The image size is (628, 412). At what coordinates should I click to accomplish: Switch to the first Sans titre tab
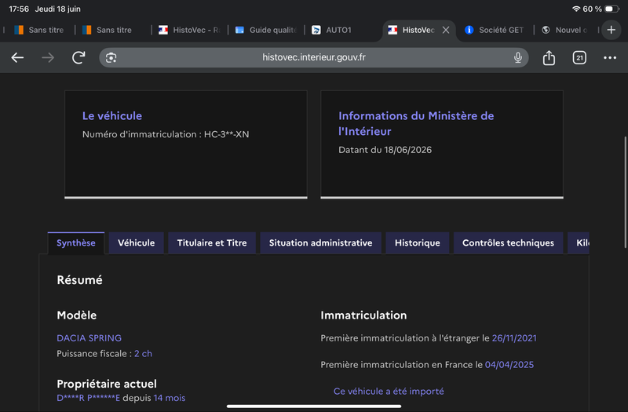[x=39, y=30]
